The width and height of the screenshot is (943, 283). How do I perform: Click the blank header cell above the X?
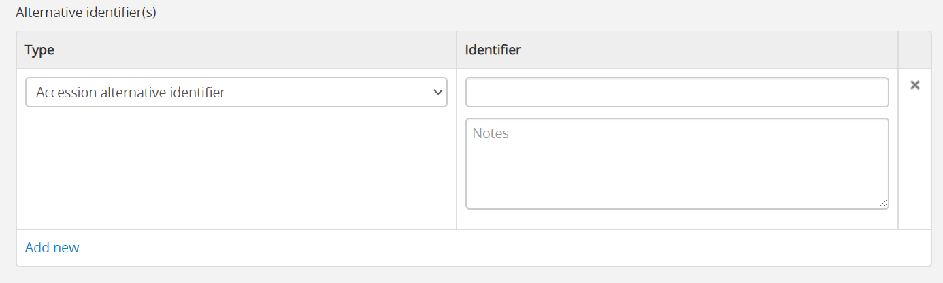[x=914, y=50]
